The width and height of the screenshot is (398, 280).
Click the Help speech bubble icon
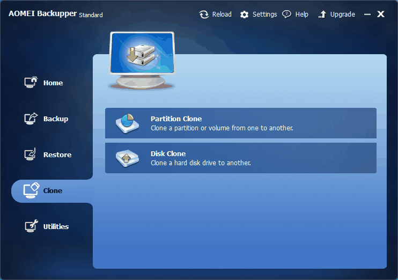pyautogui.click(x=287, y=14)
